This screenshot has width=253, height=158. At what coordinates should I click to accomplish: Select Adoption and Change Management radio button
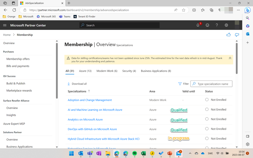click(207, 100)
